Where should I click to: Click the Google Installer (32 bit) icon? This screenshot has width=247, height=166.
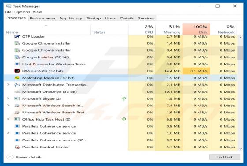17,57
